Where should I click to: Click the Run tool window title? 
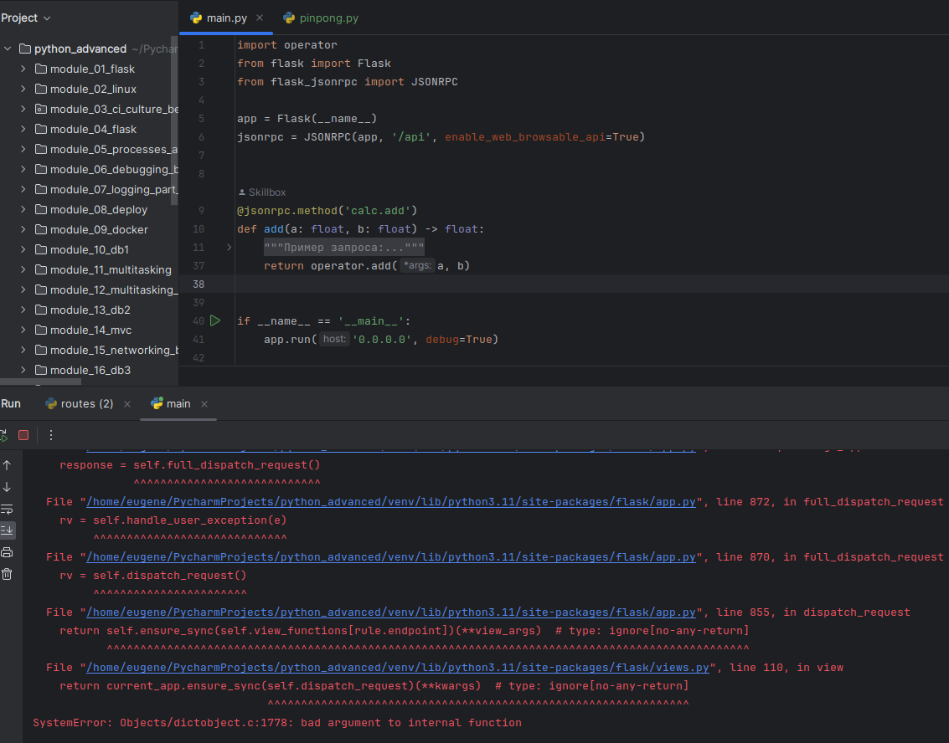coord(11,404)
